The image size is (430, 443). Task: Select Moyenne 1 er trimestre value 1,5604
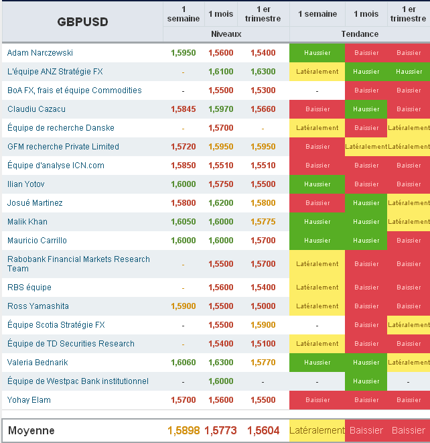(x=263, y=430)
